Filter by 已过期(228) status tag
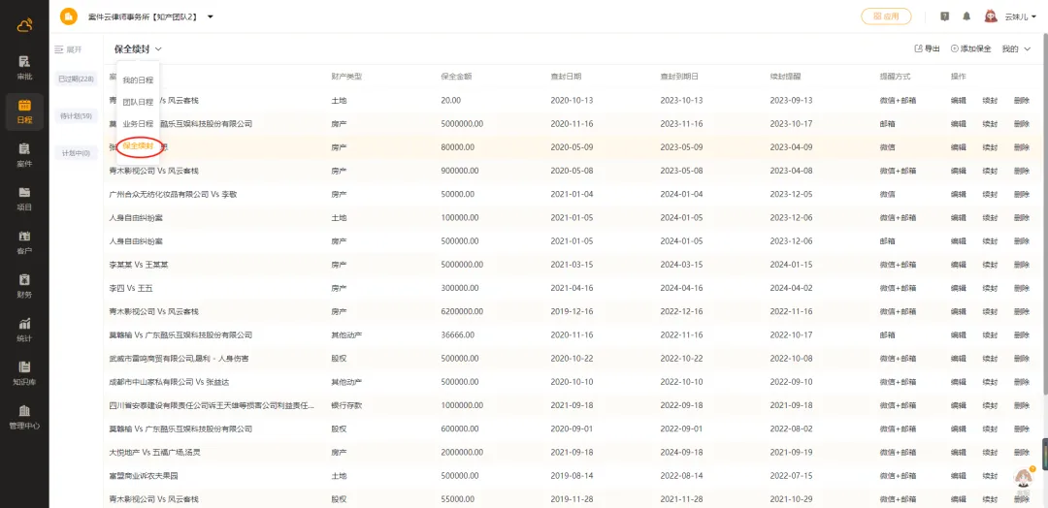This screenshot has height=508, width=1048. tap(76, 79)
